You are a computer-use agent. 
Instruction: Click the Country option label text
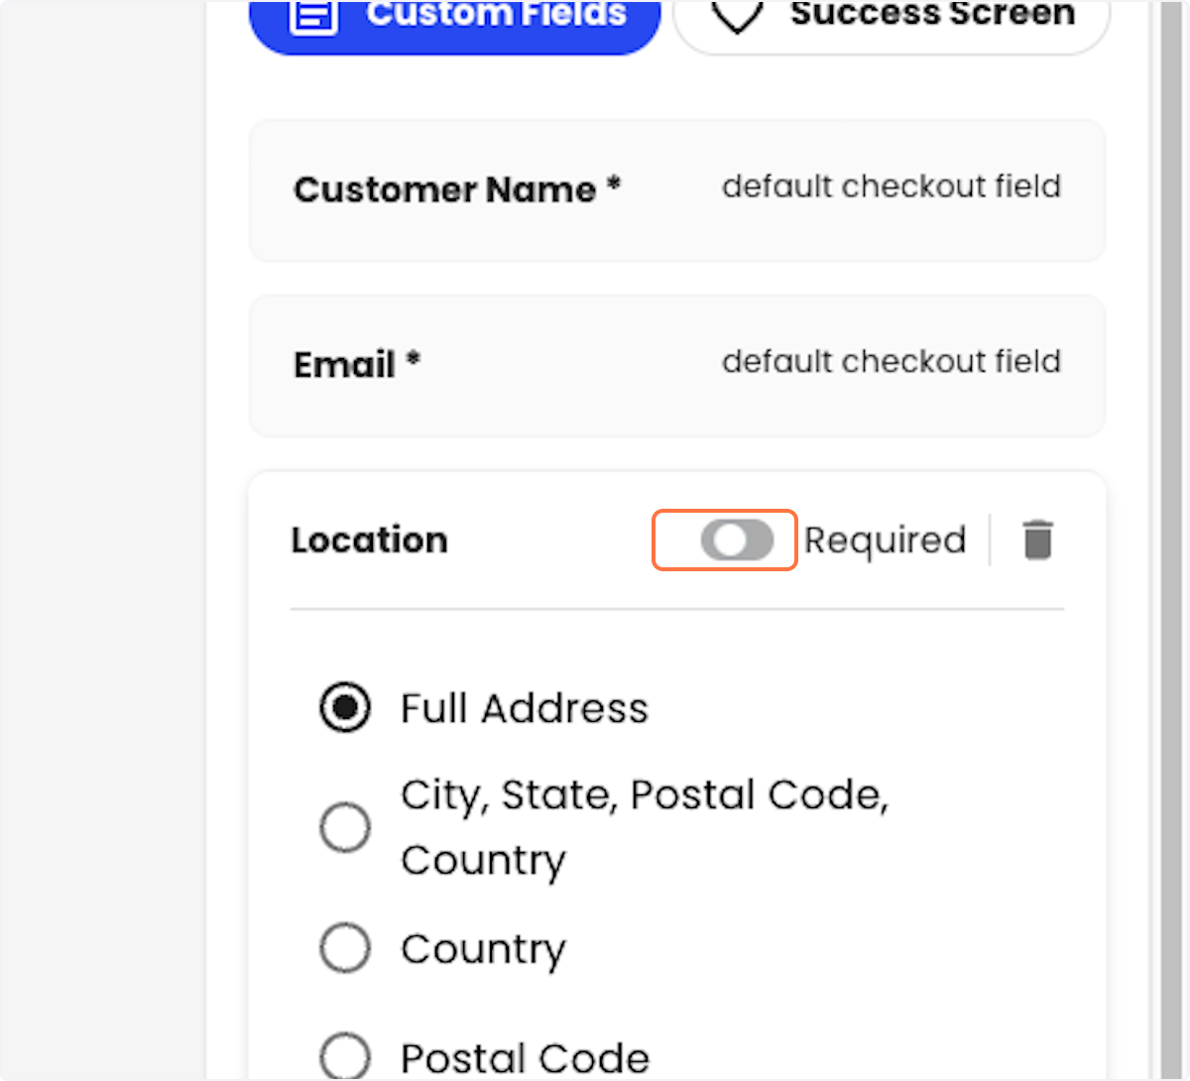click(x=484, y=950)
